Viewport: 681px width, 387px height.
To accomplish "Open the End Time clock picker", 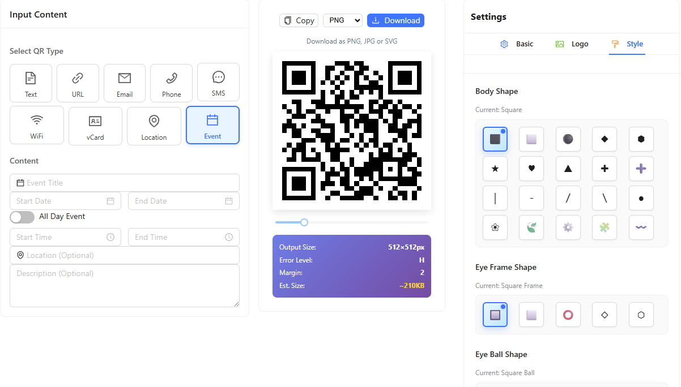I will [229, 237].
